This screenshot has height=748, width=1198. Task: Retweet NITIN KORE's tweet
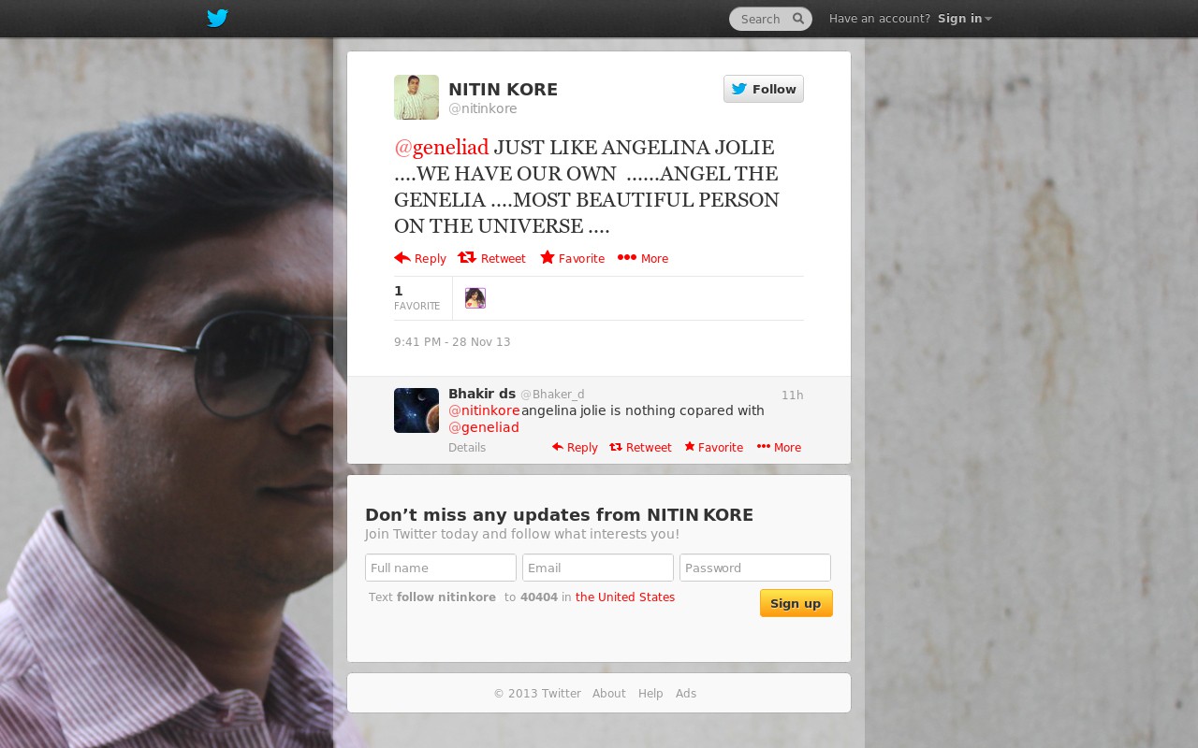point(492,258)
